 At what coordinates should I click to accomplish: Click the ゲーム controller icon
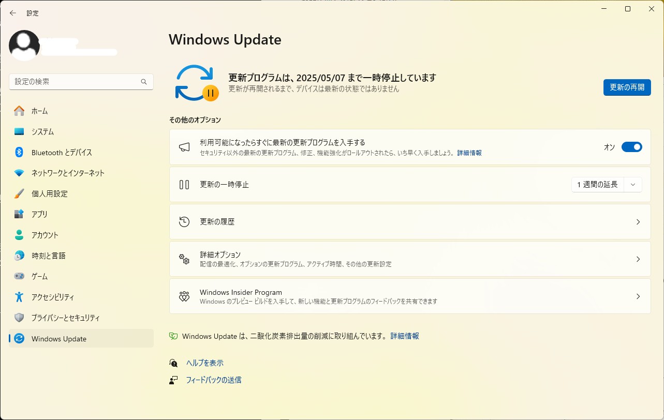coord(19,276)
